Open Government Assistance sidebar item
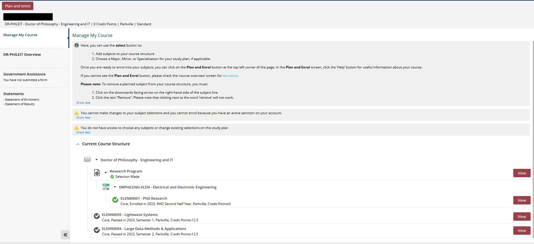 [24, 74]
